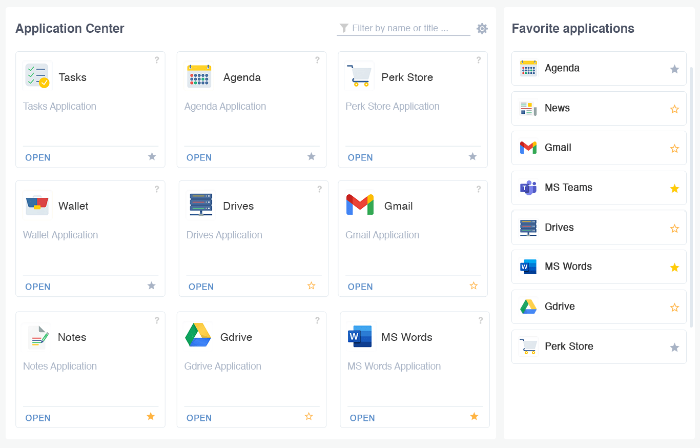Screen dimensions: 700x448
Task: Click the Gdrive triangle icon in Application Center
Action: 198,335
